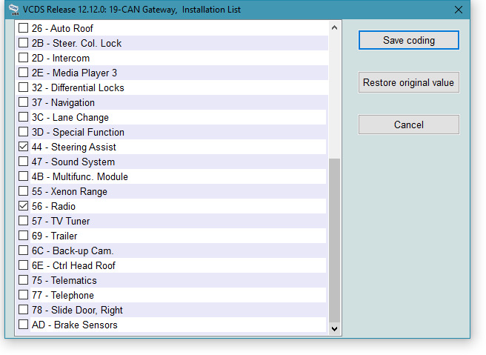Check 3C - Lane Change checkbox
This screenshot has width=486, height=355.
(23, 117)
